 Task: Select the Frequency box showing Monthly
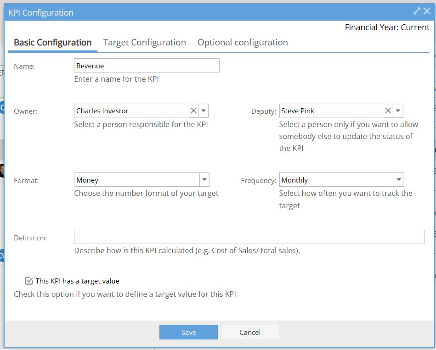pos(341,179)
